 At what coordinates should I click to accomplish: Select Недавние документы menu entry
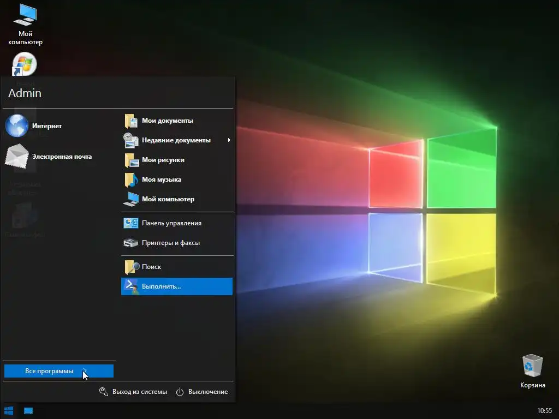pyautogui.click(x=177, y=140)
